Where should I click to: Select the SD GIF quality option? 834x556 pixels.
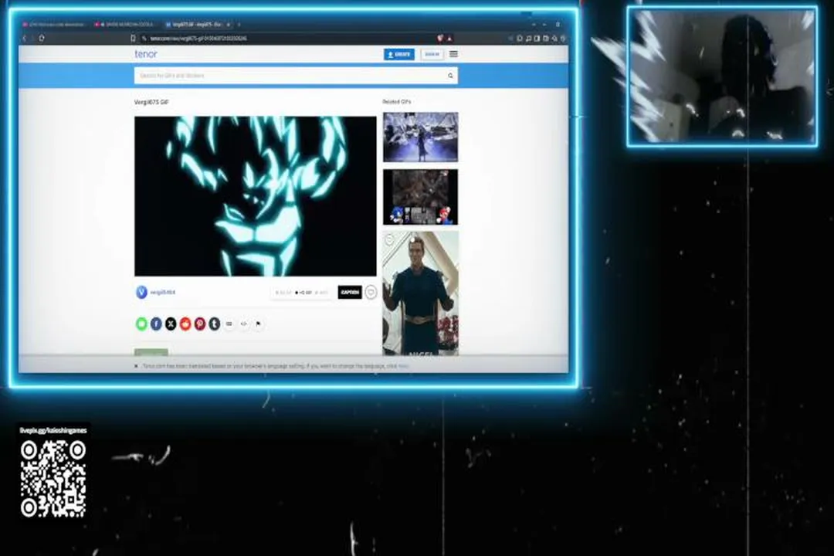[x=283, y=293]
